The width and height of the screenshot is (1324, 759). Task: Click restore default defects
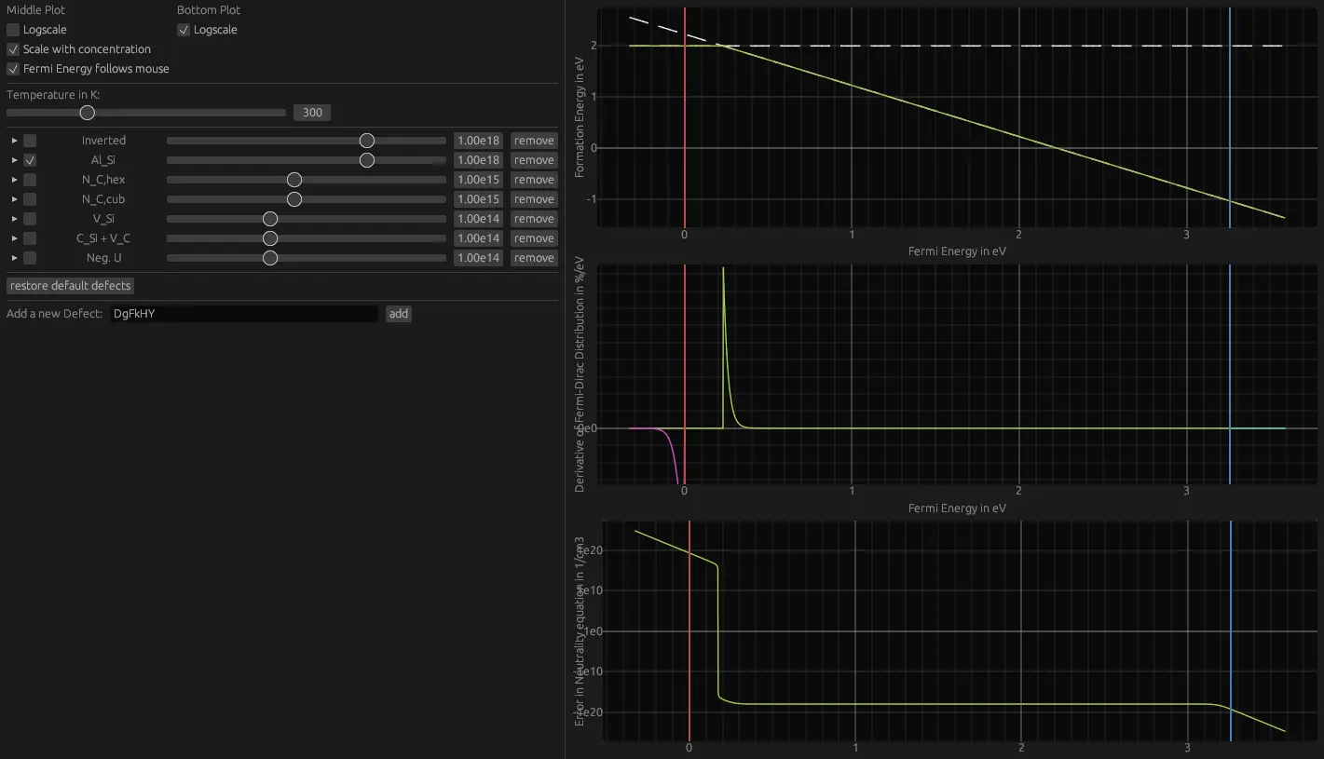(x=70, y=285)
